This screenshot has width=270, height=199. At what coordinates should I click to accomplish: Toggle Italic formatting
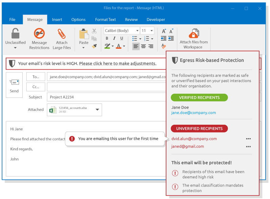pyautogui.click(x=114, y=38)
